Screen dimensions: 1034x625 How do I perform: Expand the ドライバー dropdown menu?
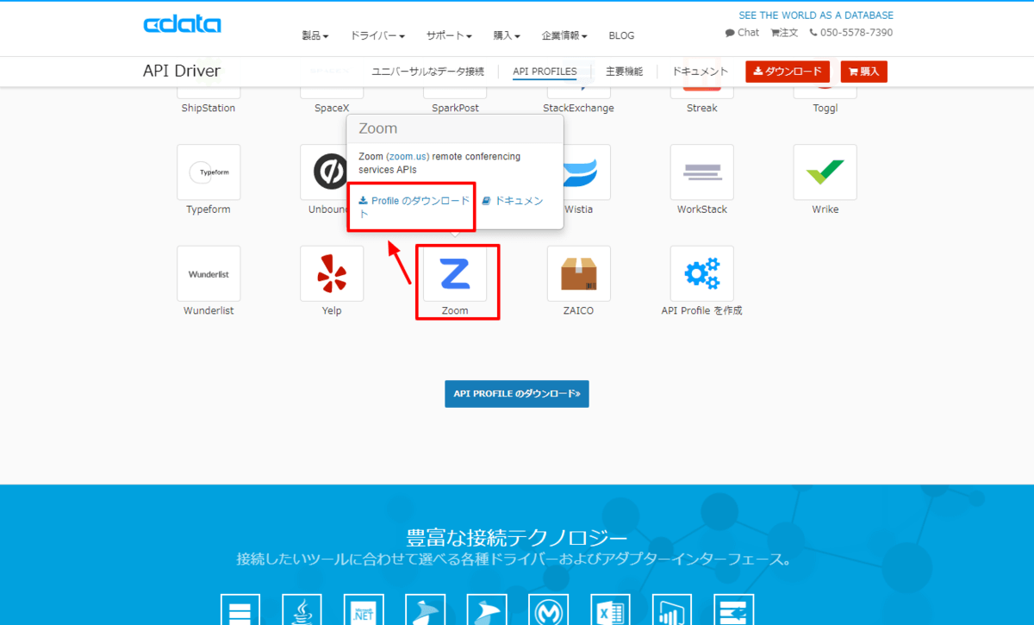pyautogui.click(x=377, y=36)
